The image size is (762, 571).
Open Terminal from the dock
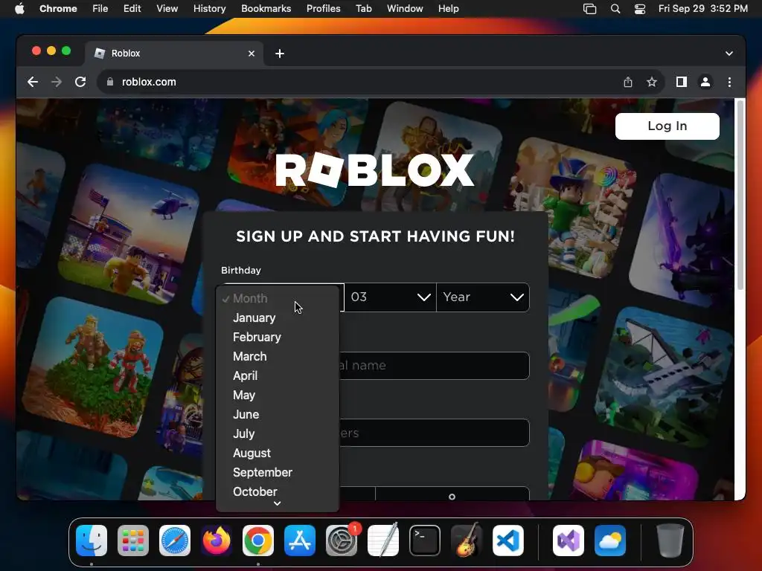(x=425, y=541)
